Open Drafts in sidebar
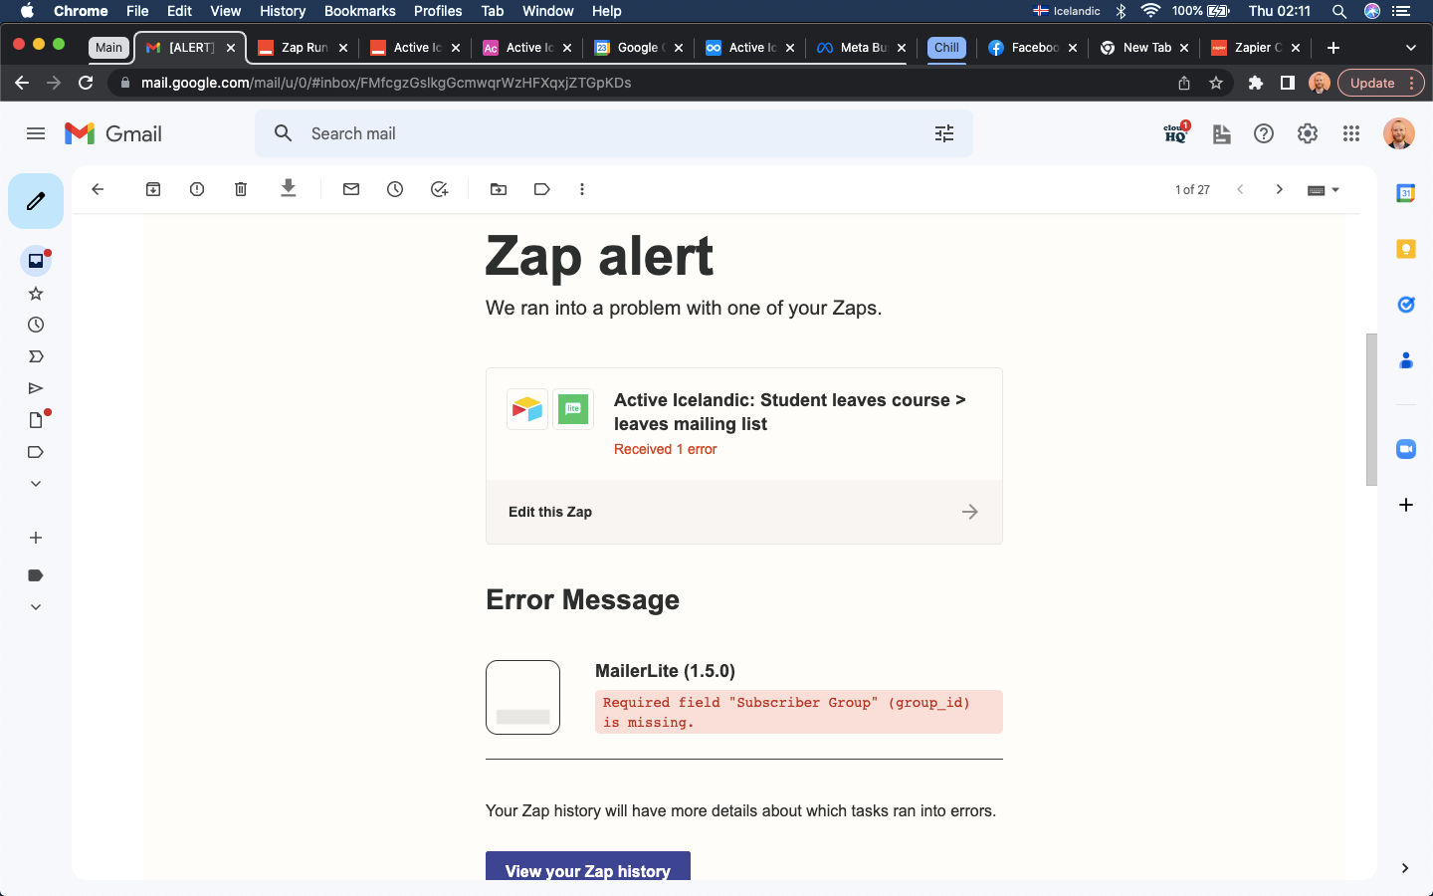 pyautogui.click(x=36, y=420)
